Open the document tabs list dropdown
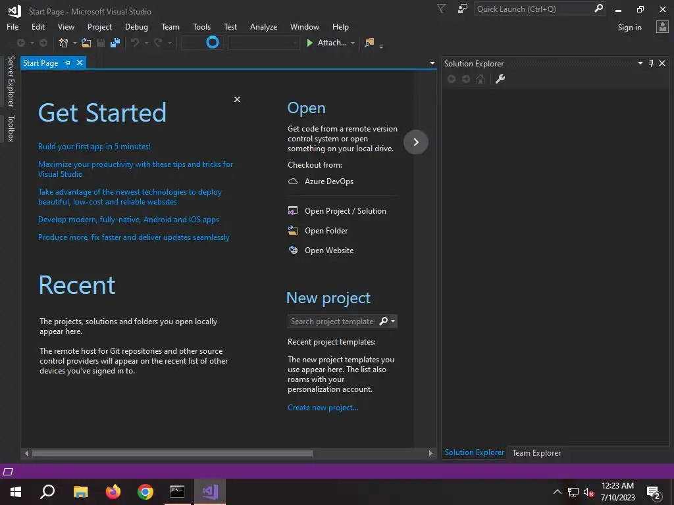674x505 pixels. (x=432, y=63)
